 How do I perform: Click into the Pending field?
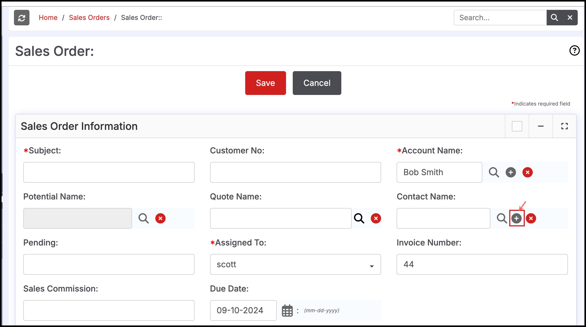(x=109, y=264)
